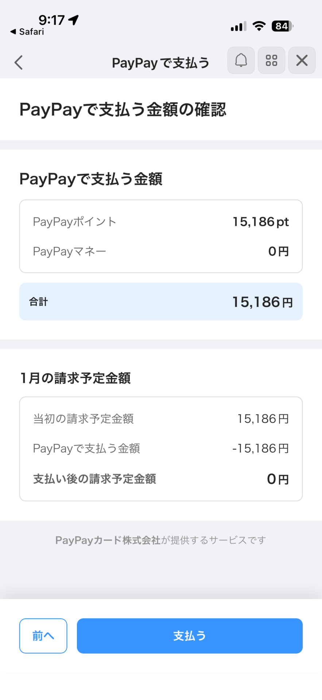
Task: Tap the 当初の請求予定金額 row
Action: pyautogui.click(x=161, y=419)
